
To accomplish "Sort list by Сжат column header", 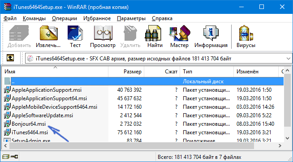I will [162, 72].
